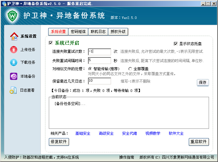218x162 pixels.
Task: Select the 本地备份 purple clock icon
Action: click(x=14, y=76)
